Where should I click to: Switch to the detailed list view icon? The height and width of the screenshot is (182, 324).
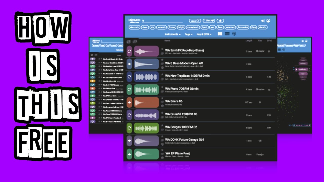[x=220, y=34]
